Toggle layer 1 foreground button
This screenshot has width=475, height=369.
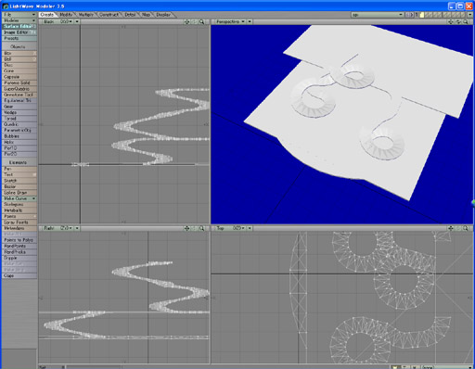(x=422, y=15)
